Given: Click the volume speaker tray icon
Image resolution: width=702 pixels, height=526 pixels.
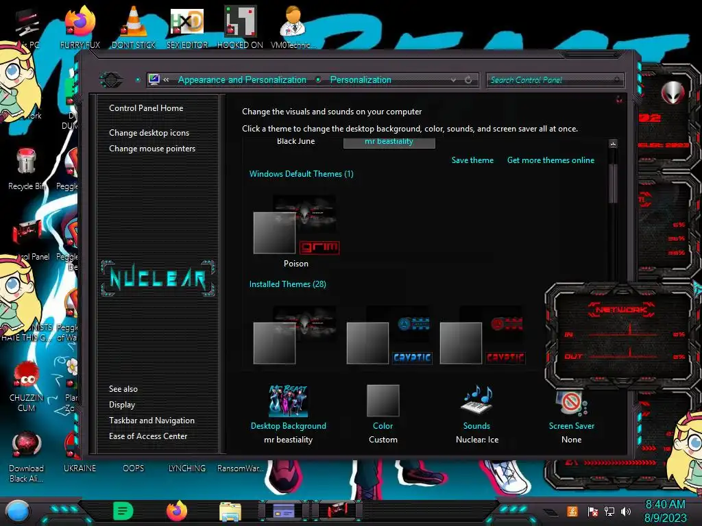Looking at the screenshot, I should 626,511.
